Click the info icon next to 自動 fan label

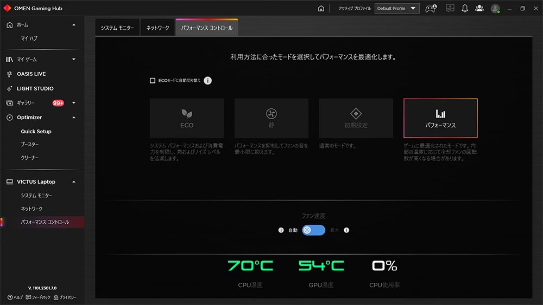281,230
